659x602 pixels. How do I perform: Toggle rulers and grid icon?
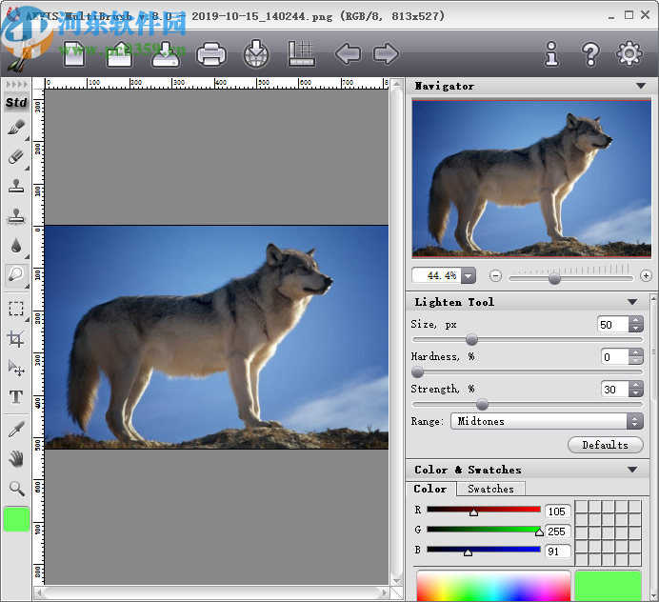(301, 53)
